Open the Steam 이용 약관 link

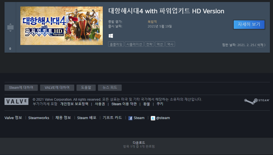[x=124, y=104]
